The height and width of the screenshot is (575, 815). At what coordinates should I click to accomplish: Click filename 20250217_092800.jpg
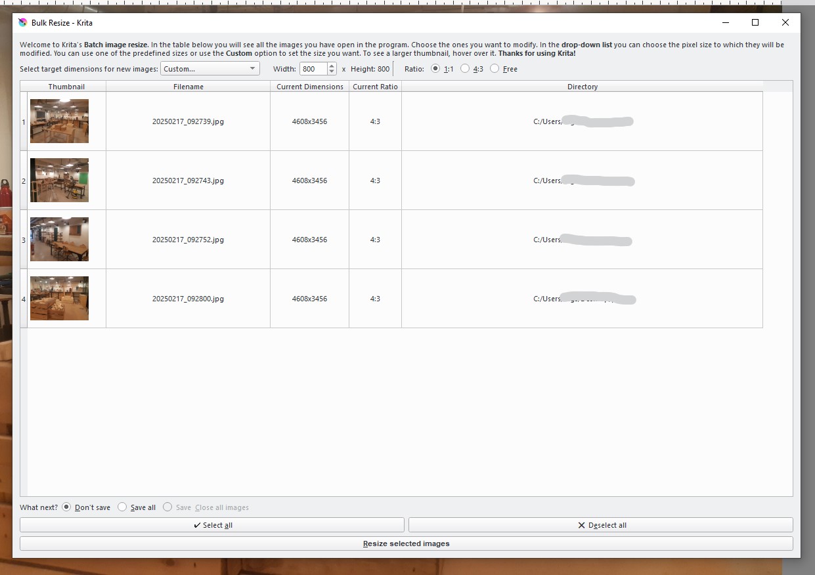click(x=188, y=299)
